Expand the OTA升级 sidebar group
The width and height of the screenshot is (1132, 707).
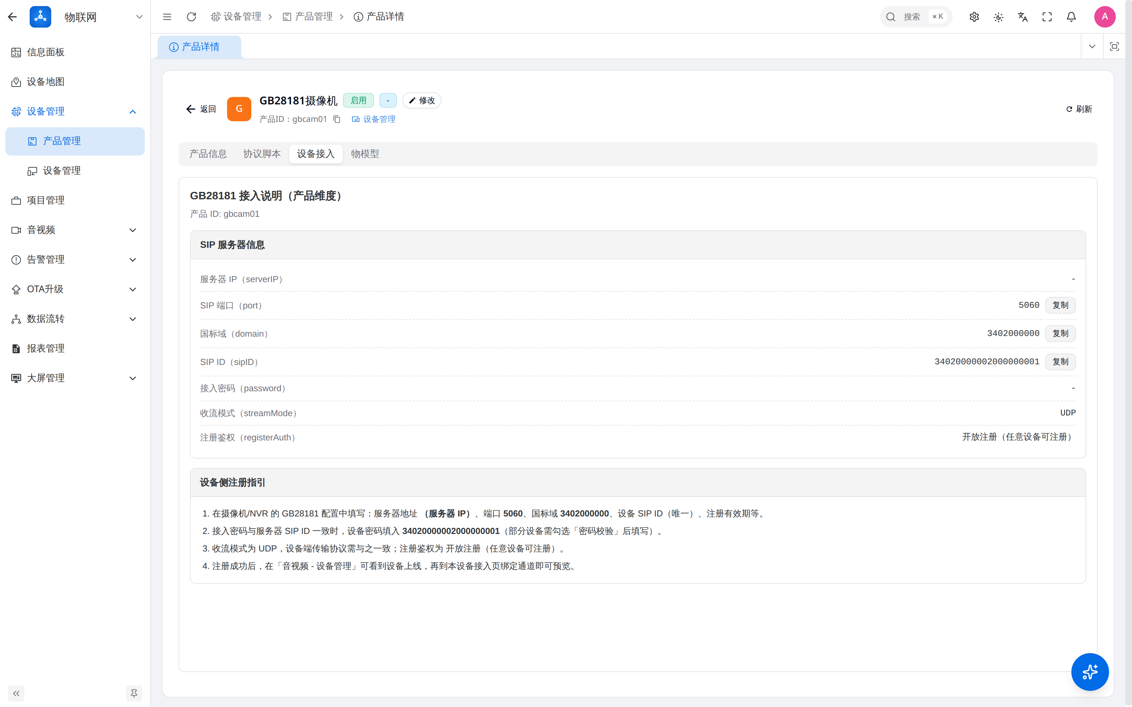point(75,289)
